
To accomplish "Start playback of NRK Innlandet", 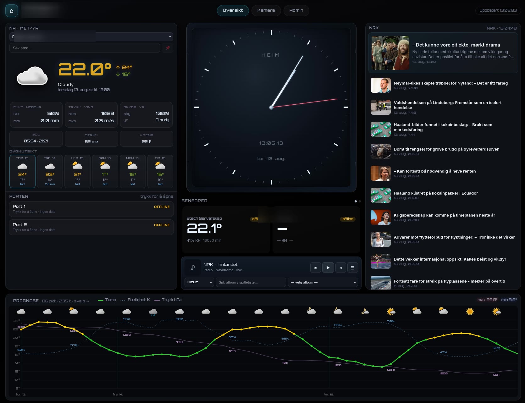I will coord(328,268).
